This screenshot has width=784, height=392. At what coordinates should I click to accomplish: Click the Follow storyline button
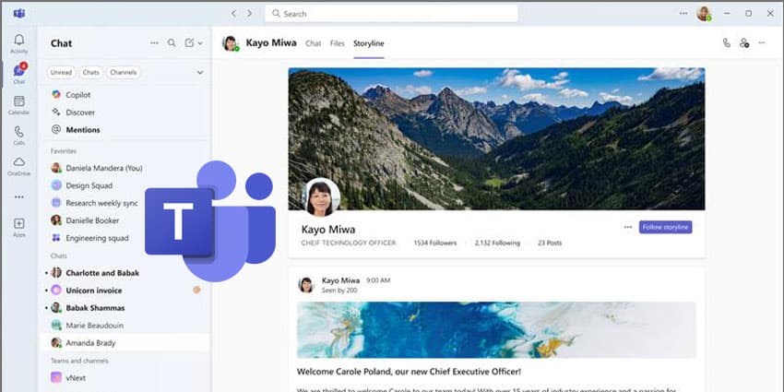click(666, 227)
